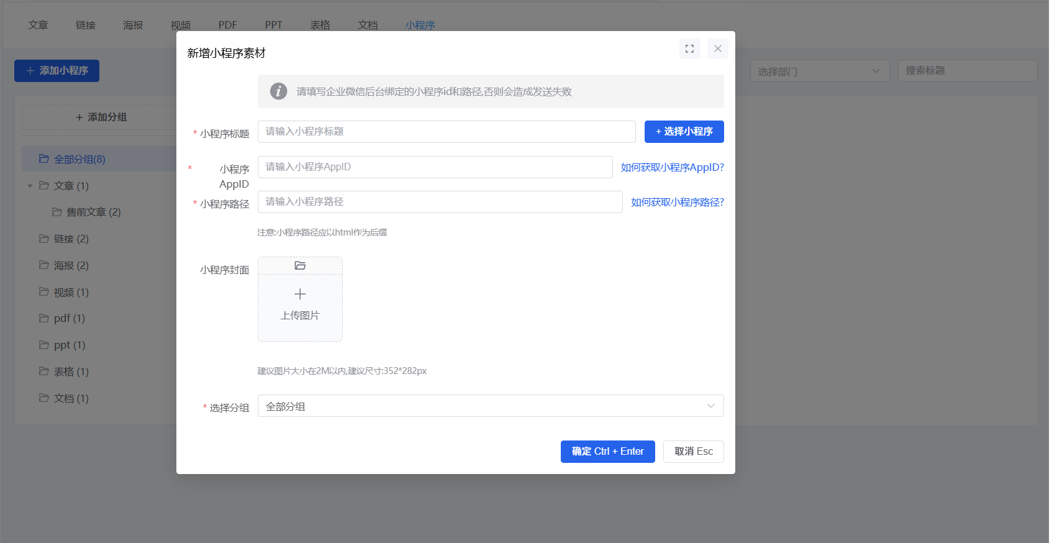Focus the 小程序标题 input field
This screenshot has width=1052, height=543.
[447, 132]
